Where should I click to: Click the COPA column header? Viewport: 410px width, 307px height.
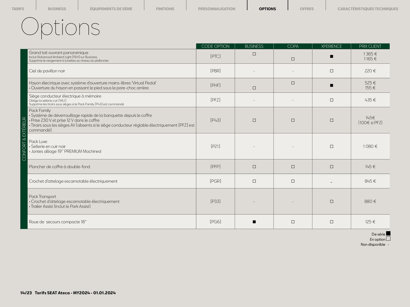coord(293,46)
